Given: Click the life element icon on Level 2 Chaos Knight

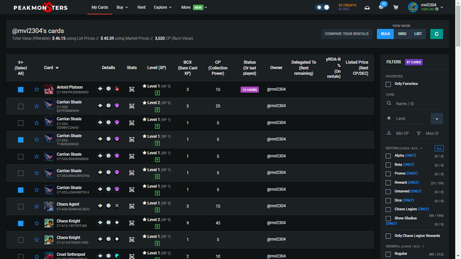Looking at the screenshot, I should click(116, 222).
